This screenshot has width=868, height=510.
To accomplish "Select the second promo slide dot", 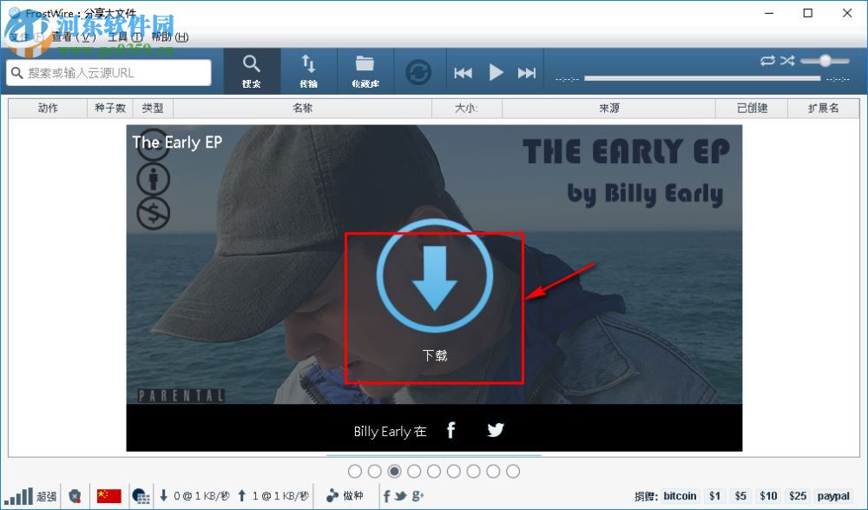I will click(x=375, y=471).
